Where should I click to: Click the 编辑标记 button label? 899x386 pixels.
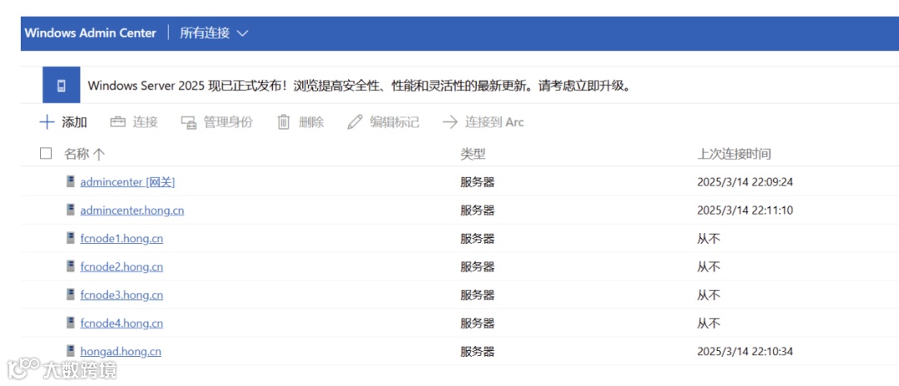point(395,122)
